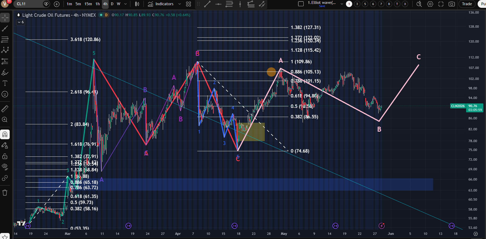Open the forecasting and measurement tools

pos(5,61)
